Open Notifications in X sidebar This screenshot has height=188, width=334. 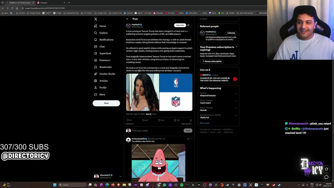pos(104,40)
